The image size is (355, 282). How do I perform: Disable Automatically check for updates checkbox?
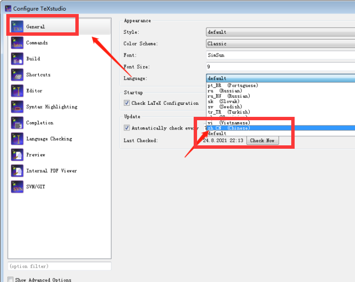pos(127,128)
